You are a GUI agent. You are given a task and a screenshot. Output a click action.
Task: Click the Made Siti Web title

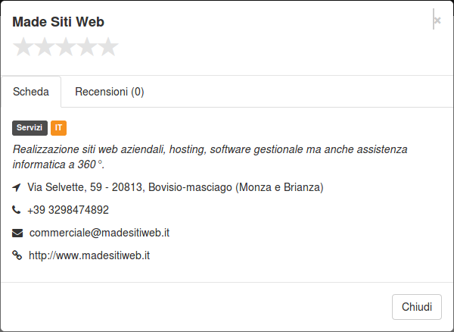58,22
